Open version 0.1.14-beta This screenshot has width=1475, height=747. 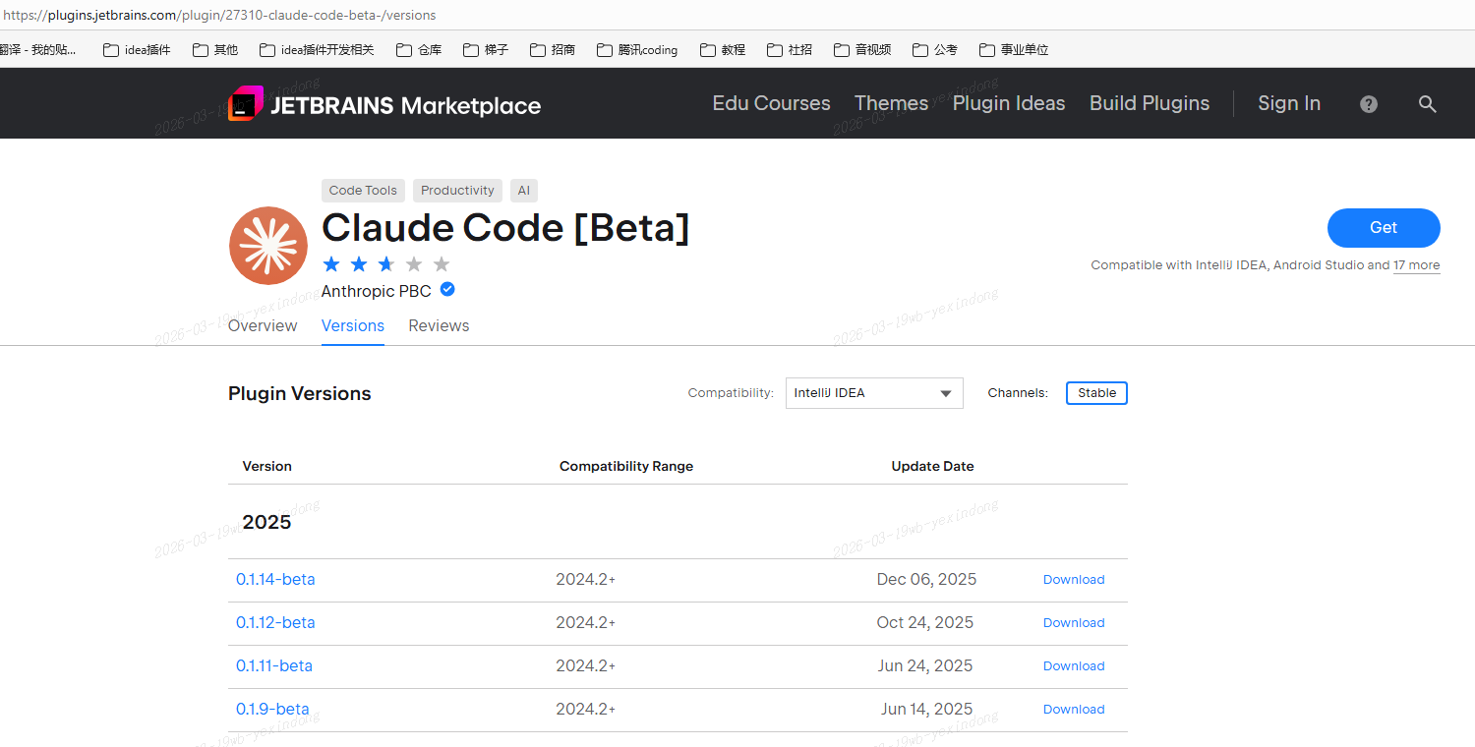pos(275,580)
